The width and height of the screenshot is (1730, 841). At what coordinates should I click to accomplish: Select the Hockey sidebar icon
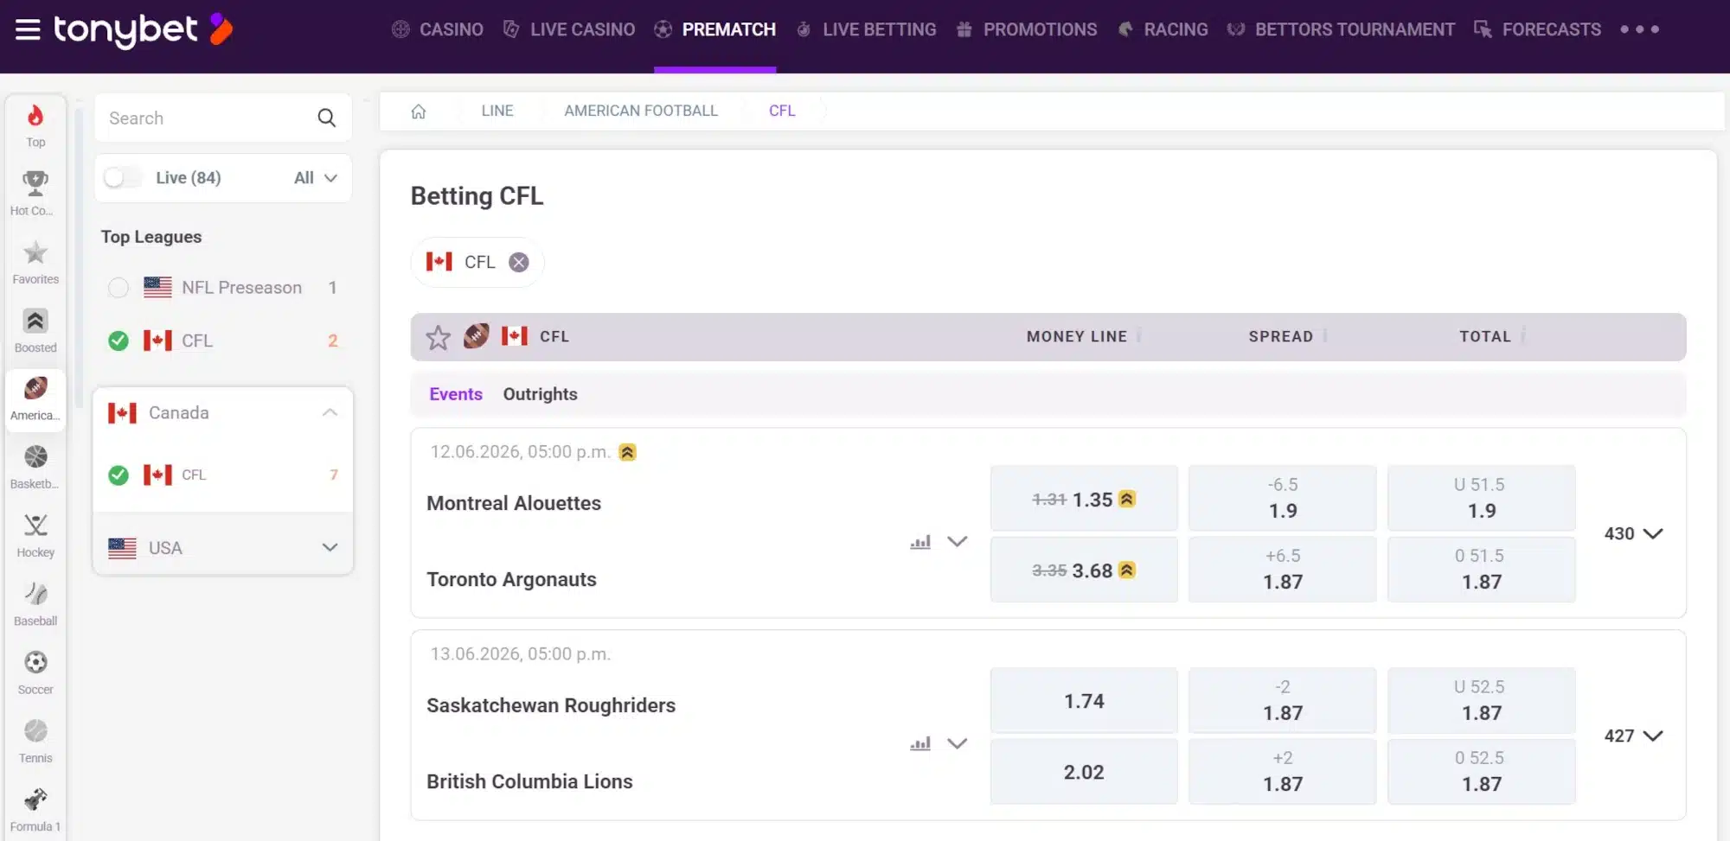pyautogui.click(x=35, y=536)
